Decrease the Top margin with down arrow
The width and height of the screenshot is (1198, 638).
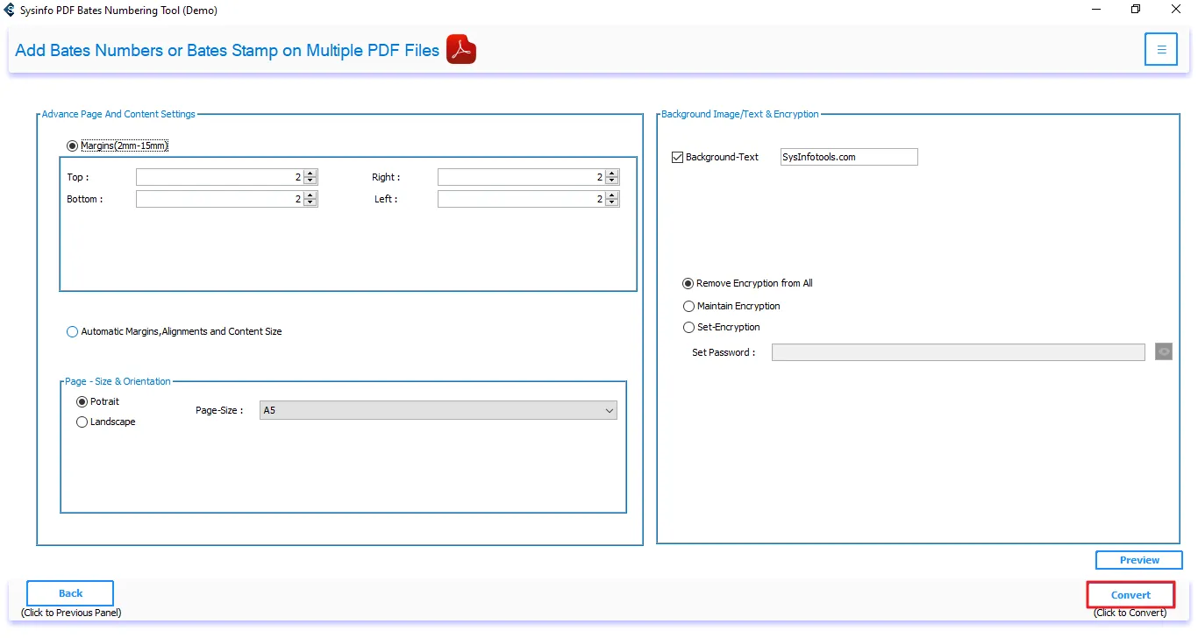coord(310,181)
